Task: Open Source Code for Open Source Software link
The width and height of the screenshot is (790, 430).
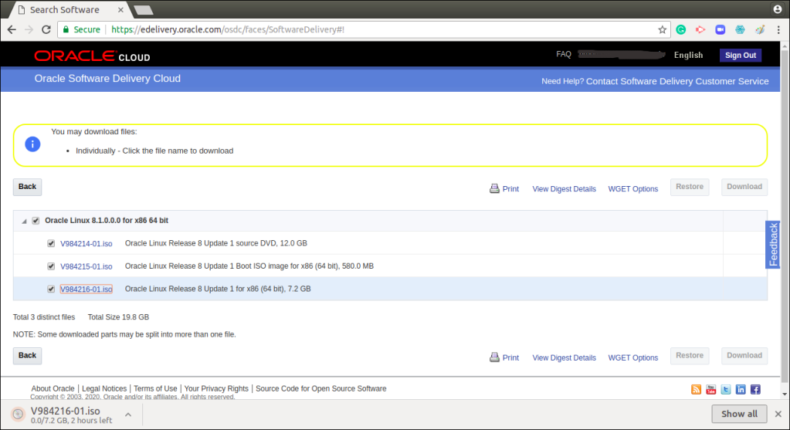Action: [x=321, y=389]
